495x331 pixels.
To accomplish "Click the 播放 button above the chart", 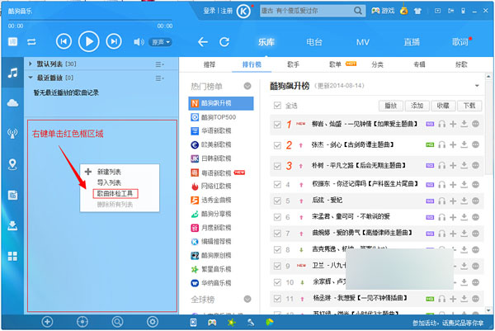I will 391,106.
